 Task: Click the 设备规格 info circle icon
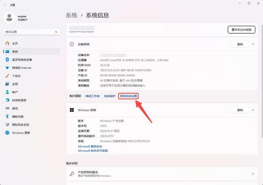[x=72, y=44]
